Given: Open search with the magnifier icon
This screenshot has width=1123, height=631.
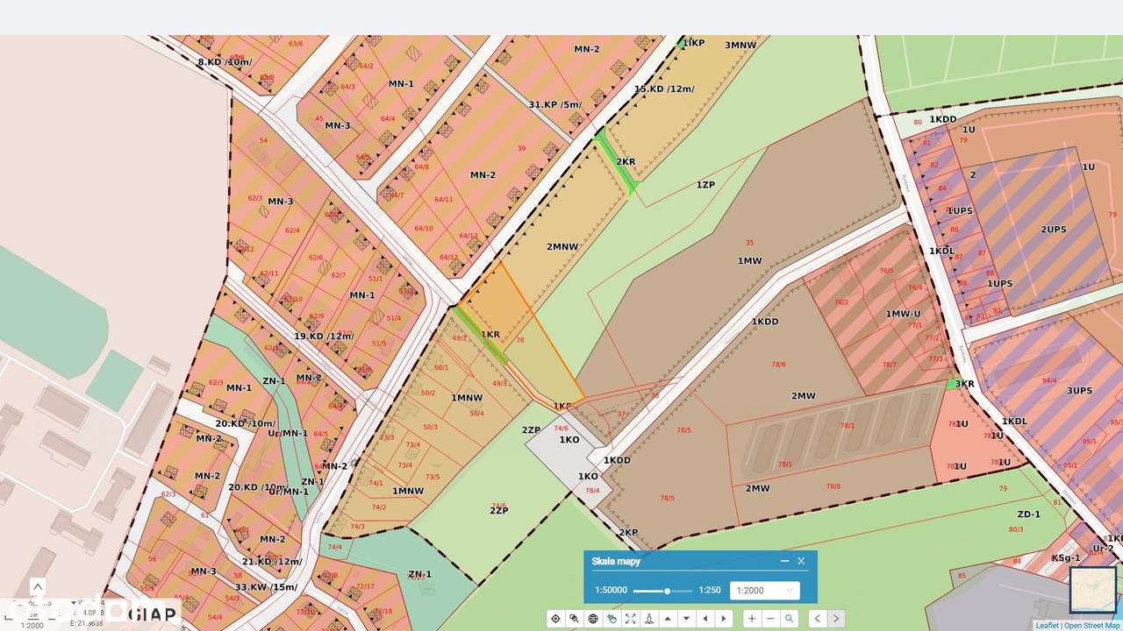Looking at the screenshot, I should click(790, 618).
